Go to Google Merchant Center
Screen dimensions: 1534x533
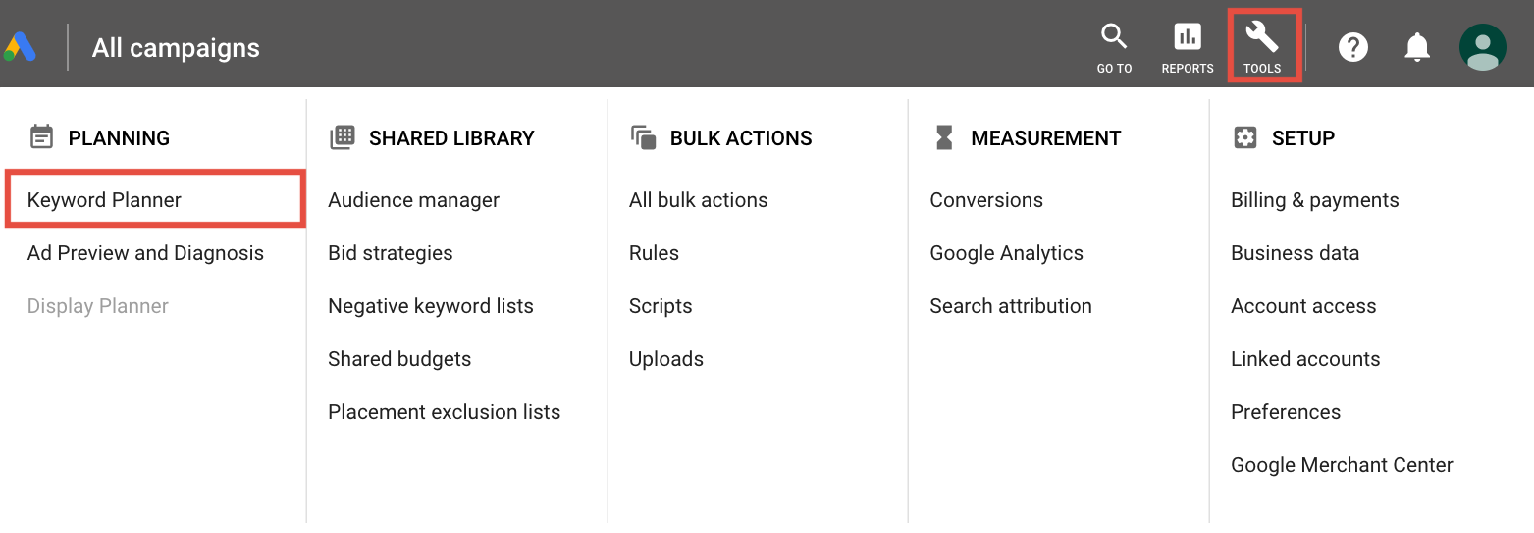click(1342, 465)
